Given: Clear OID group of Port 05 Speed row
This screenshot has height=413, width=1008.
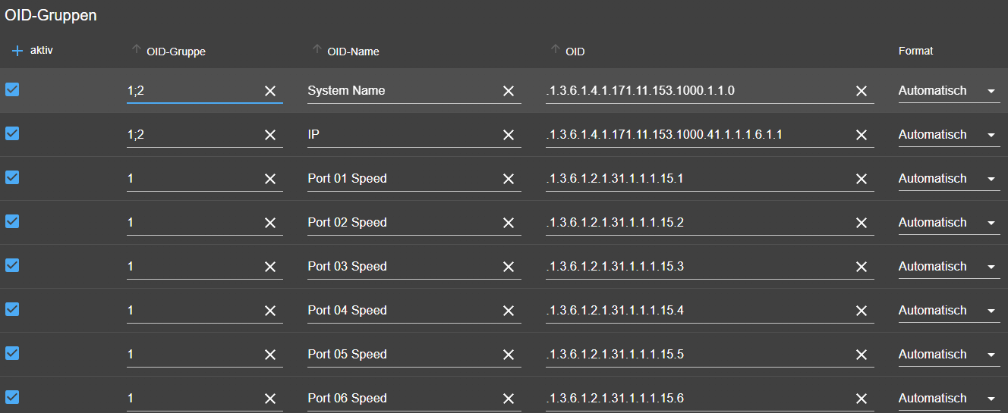Looking at the screenshot, I should click(x=270, y=355).
